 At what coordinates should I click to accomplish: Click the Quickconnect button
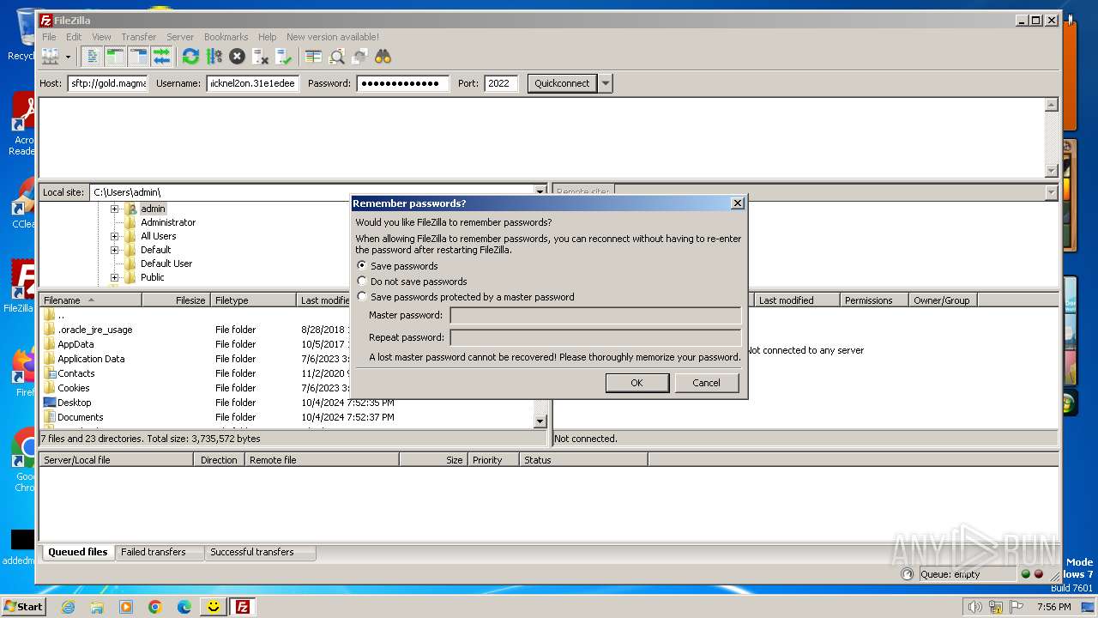tap(562, 83)
